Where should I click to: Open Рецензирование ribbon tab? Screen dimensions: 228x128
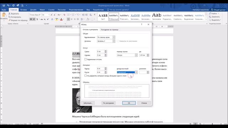tap(76, 10)
